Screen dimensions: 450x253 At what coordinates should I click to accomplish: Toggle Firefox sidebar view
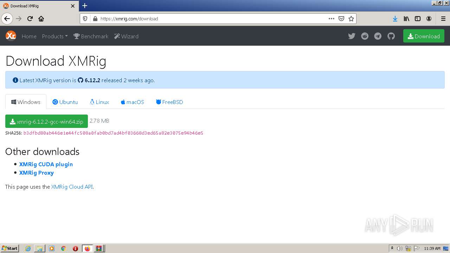coord(418,19)
